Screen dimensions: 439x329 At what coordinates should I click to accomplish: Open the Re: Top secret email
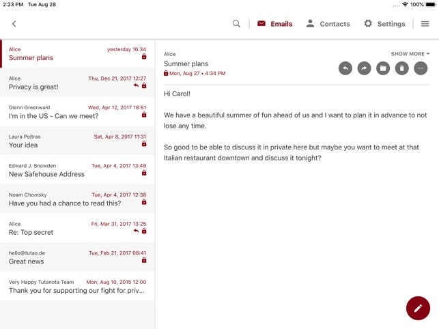tap(78, 229)
